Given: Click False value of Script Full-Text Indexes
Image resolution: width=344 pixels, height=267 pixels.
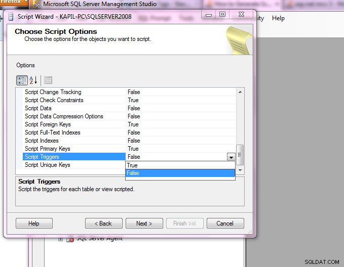Looking at the screenshot, I should [x=134, y=132].
